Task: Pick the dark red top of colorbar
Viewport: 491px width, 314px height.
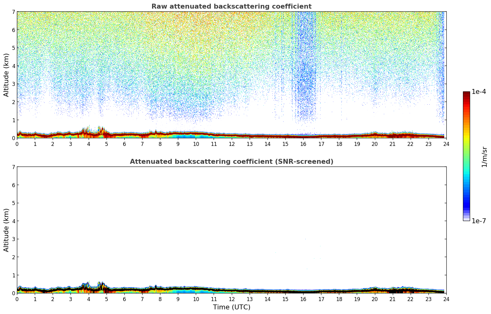Action: point(466,94)
